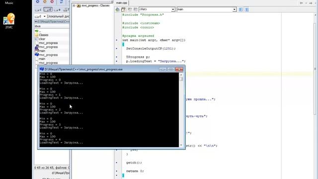The image size is (318, 179).
Task: Expand the mvc_progress - Classes tree node
Action: click(74, 5)
